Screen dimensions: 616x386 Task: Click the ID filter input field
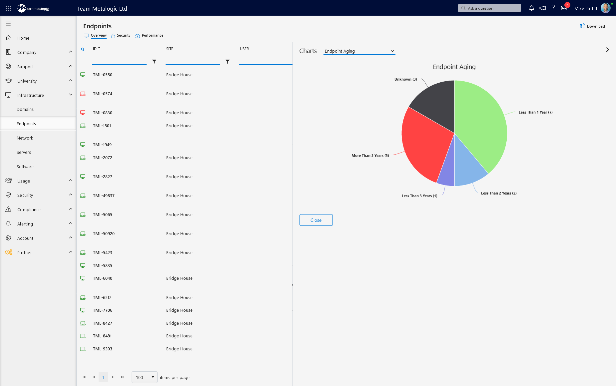click(x=119, y=62)
